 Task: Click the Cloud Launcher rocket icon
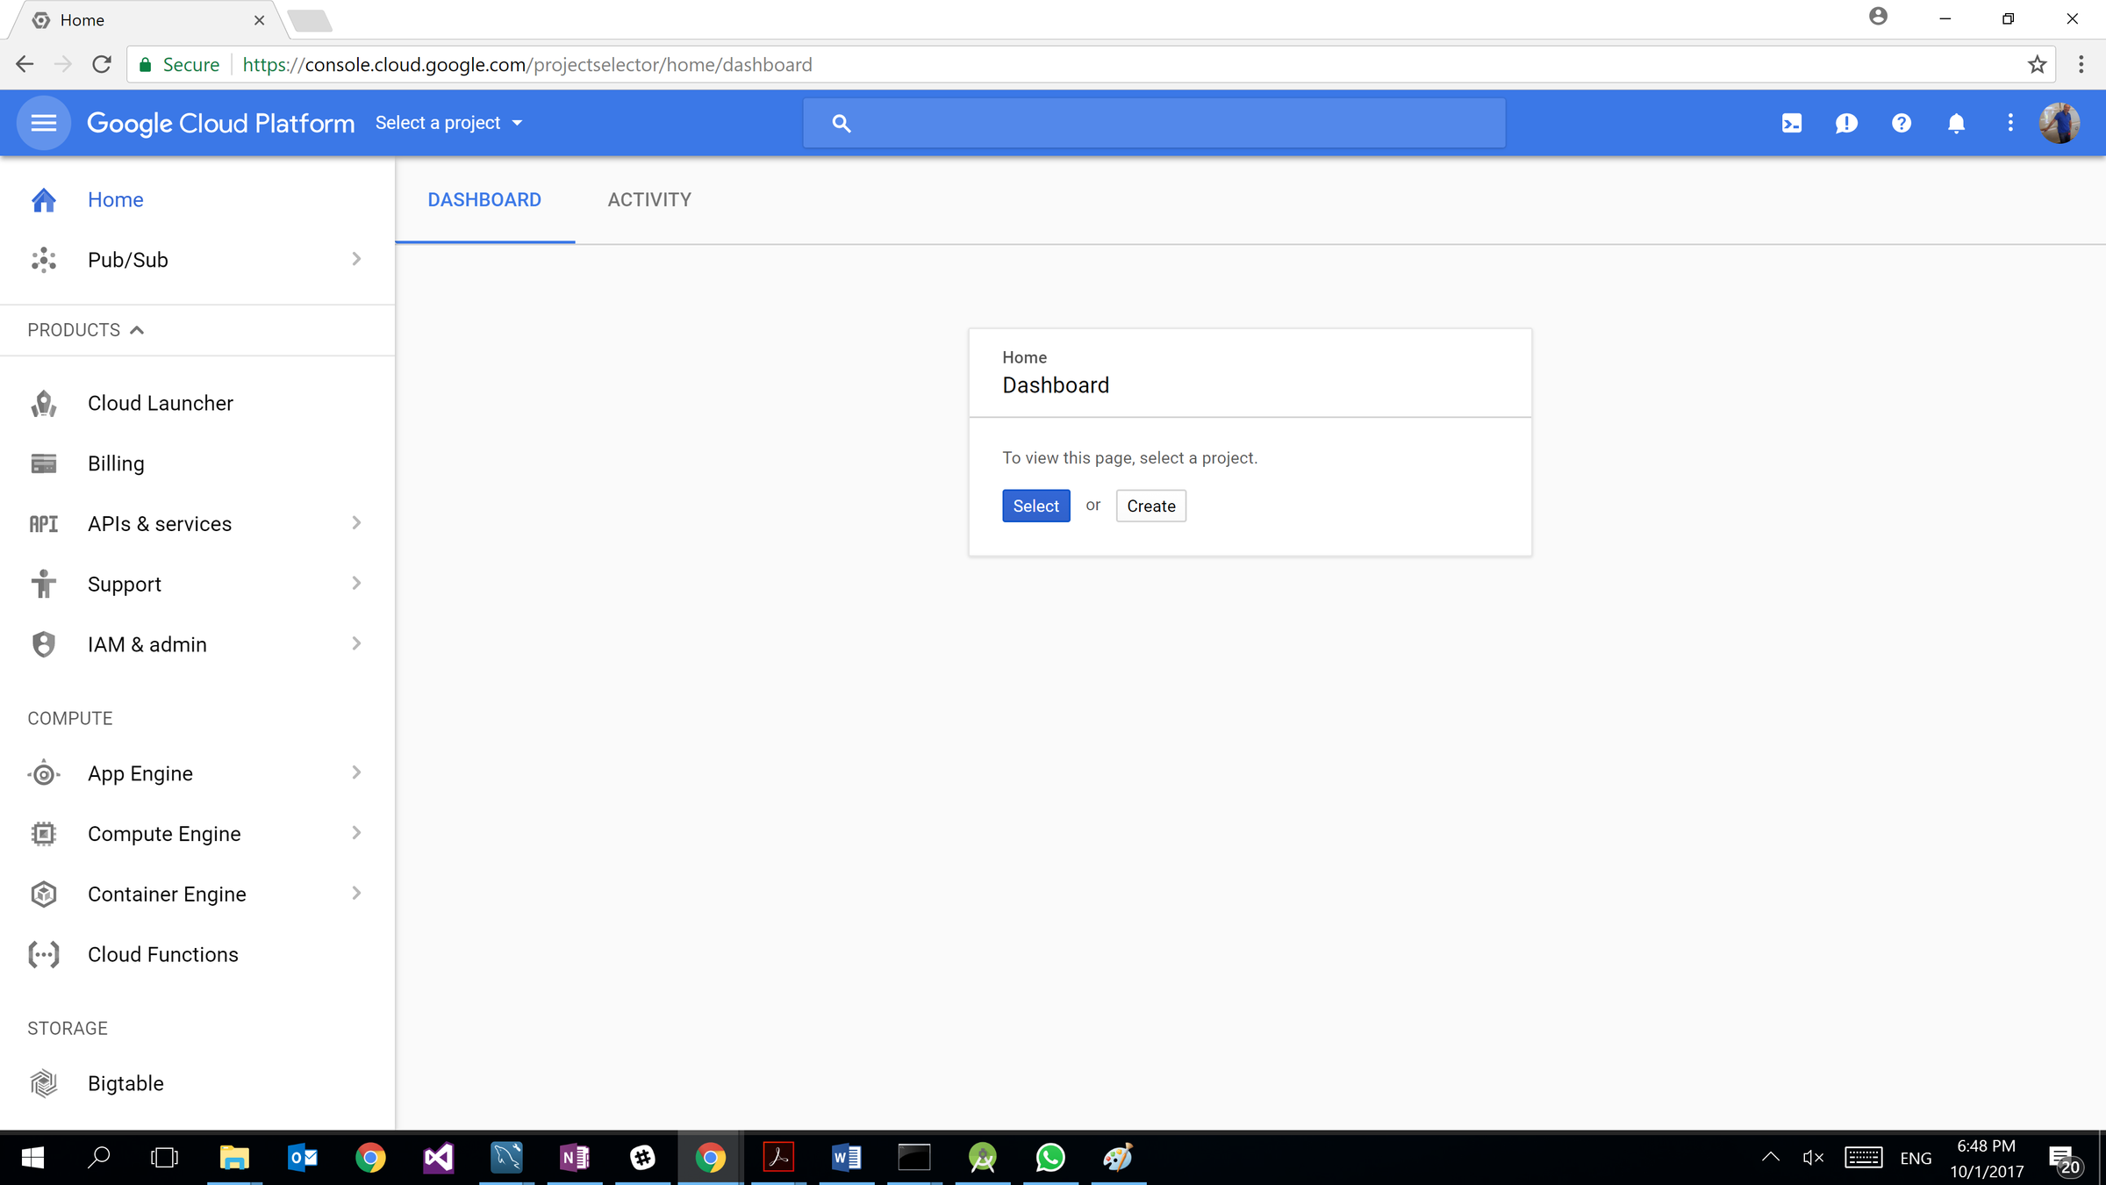pyautogui.click(x=44, y=404)
